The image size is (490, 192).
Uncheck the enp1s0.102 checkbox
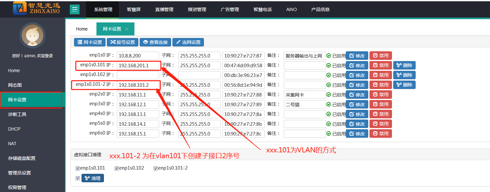point(117,168)
